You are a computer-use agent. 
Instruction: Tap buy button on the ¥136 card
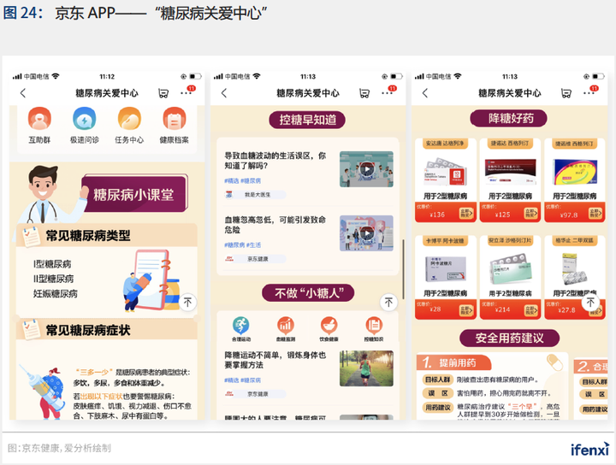pos(467,214)
